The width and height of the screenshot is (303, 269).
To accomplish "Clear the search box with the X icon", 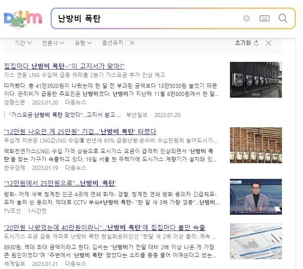I will tap(247, 18).
